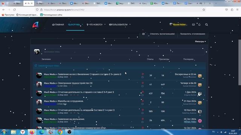Open last poster avatar in Электронное трудоустройство row

click(x=200, y=85)
